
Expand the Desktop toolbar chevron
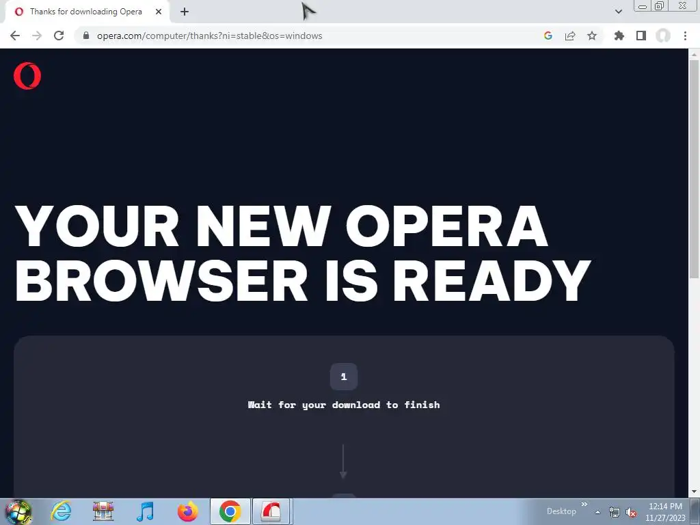(584, 504)
